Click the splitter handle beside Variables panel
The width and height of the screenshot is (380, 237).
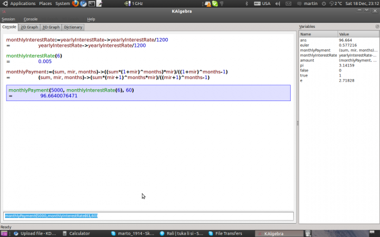click(x=298, y=123)
